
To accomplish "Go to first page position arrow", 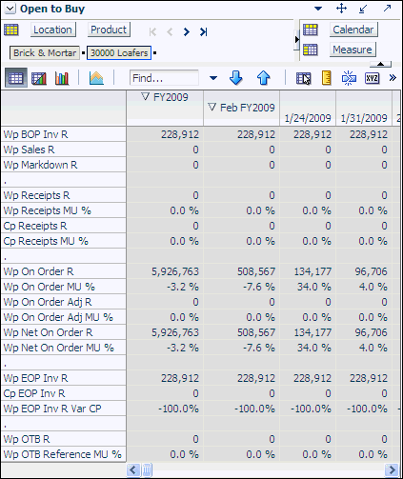I will [x=152, y=31].
